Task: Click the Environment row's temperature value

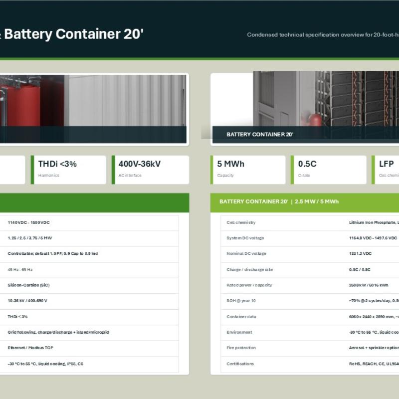Action: [x=374, y=332]
